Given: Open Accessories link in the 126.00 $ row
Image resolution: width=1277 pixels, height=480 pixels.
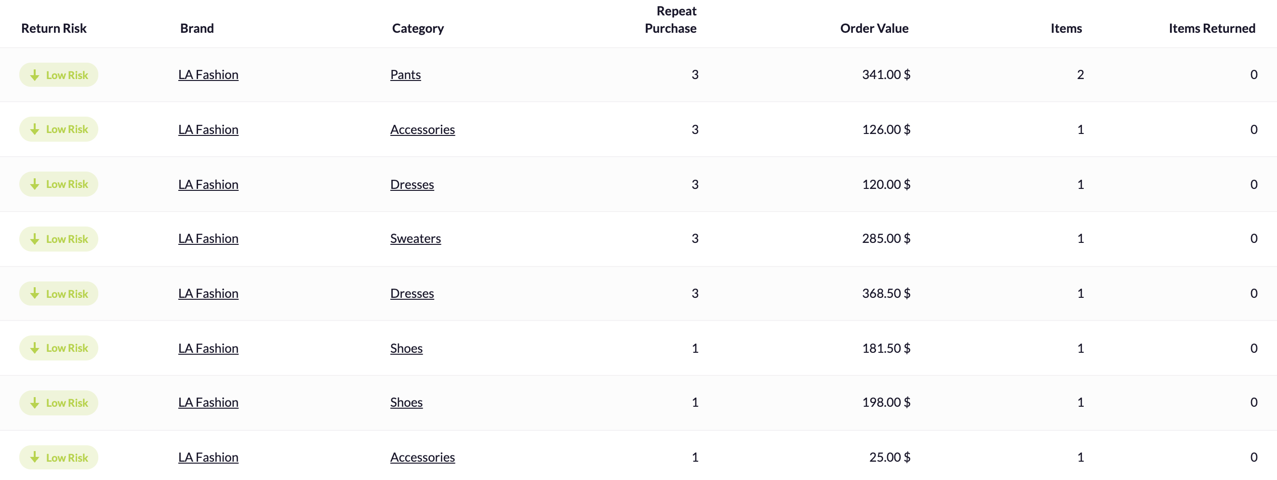Looking at the screenshot, I should click(422, 130).
